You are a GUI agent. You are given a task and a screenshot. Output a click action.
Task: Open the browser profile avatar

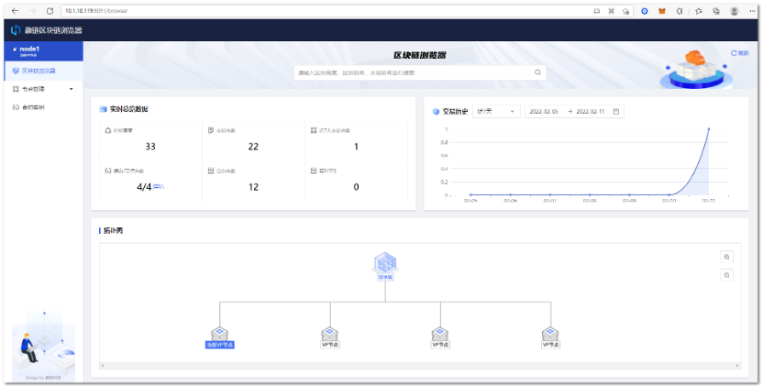(x=735, y=11)
